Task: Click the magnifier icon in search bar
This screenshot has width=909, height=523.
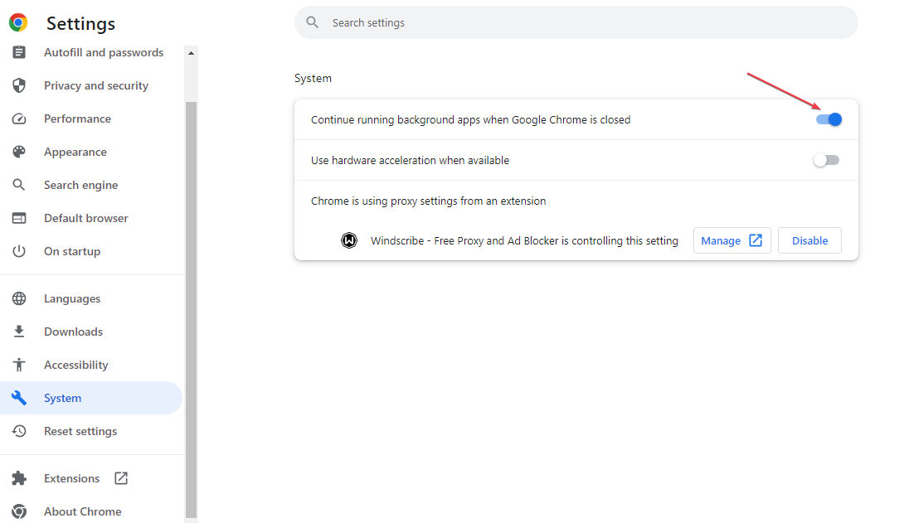Action: pos(313,22)
